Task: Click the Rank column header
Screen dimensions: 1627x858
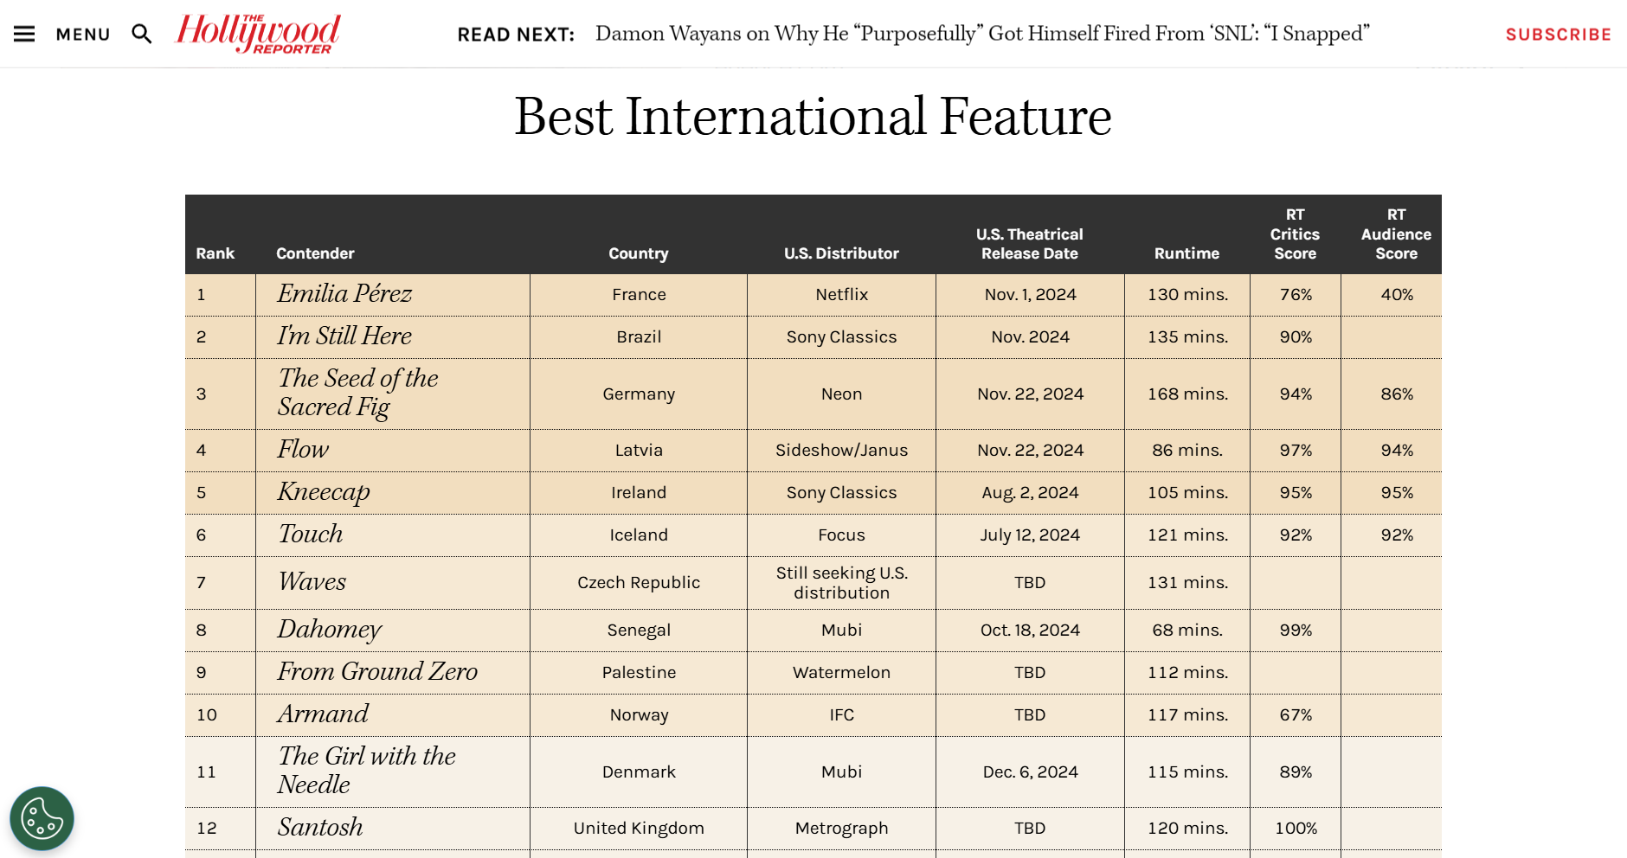Action: (215, 253)
